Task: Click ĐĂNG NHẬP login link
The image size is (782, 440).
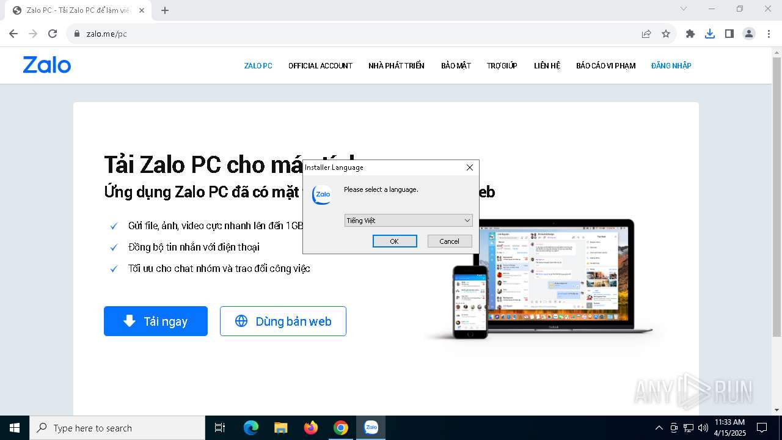Action: (x=671, y=65)
